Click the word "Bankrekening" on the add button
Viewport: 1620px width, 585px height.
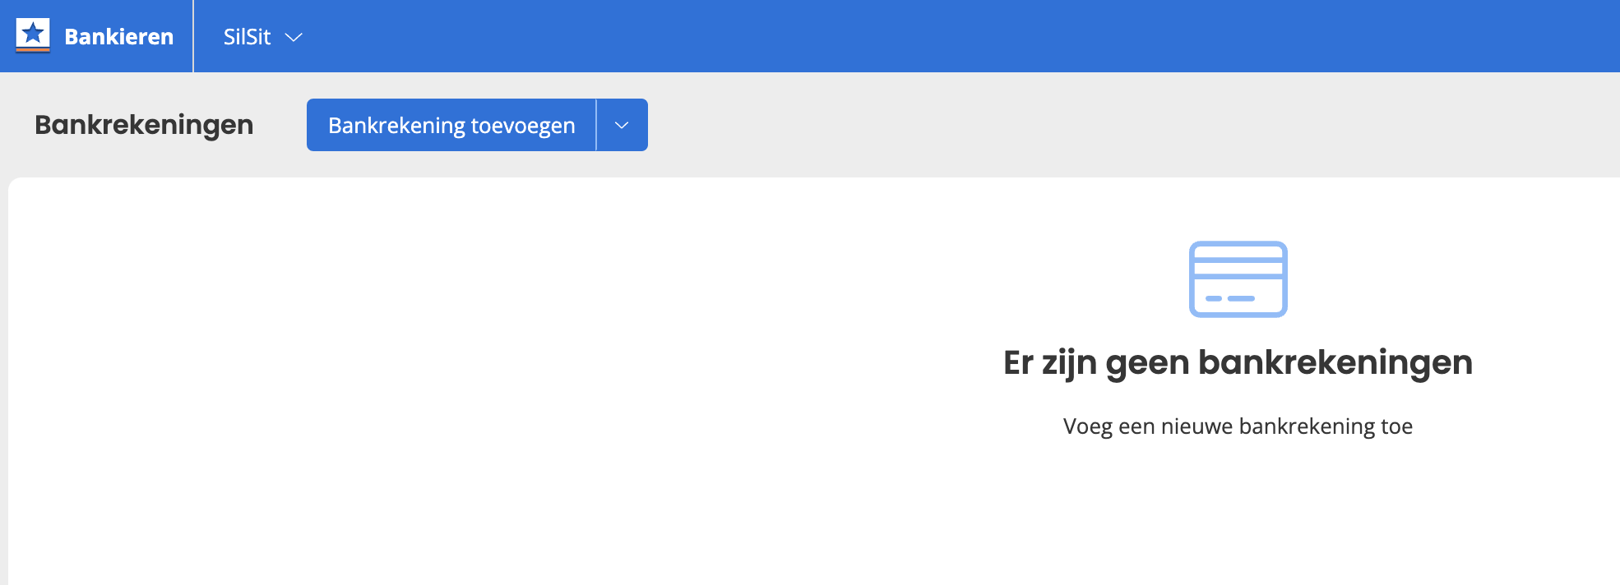(x=397, y=125)
